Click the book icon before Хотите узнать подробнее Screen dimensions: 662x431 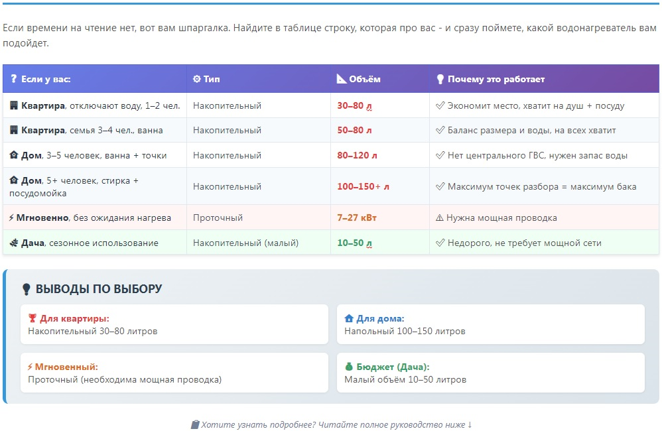point(194,424)
